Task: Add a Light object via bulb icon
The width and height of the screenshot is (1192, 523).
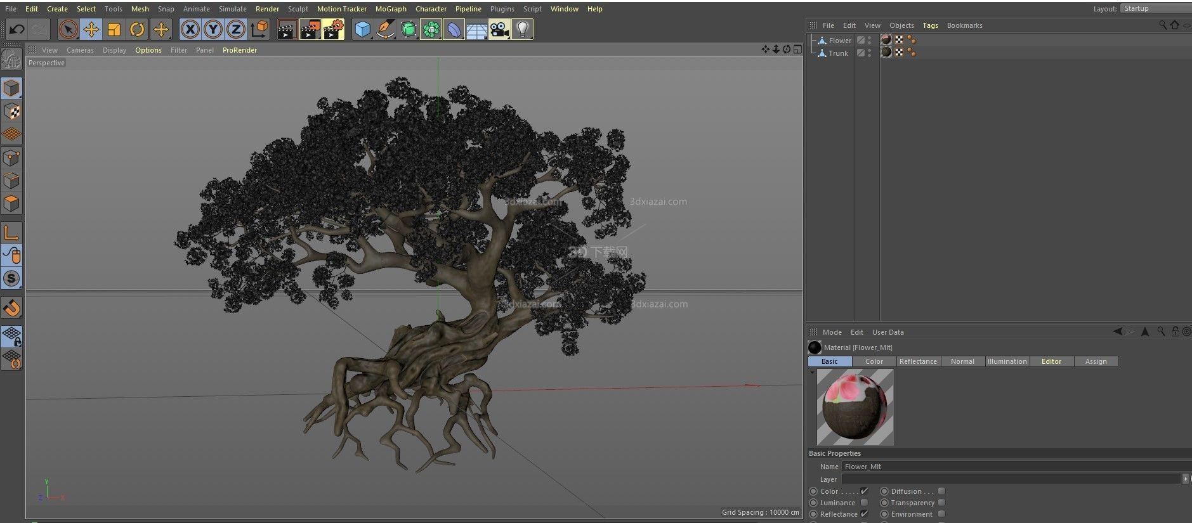Action: [522, 29]
